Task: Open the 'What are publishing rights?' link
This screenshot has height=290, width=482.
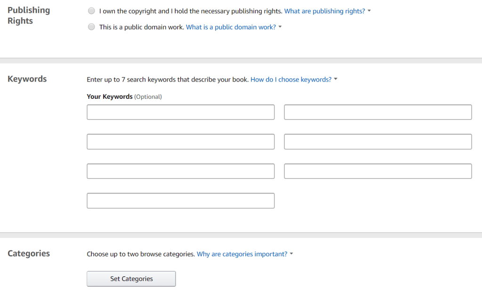Action: (324, 11)
